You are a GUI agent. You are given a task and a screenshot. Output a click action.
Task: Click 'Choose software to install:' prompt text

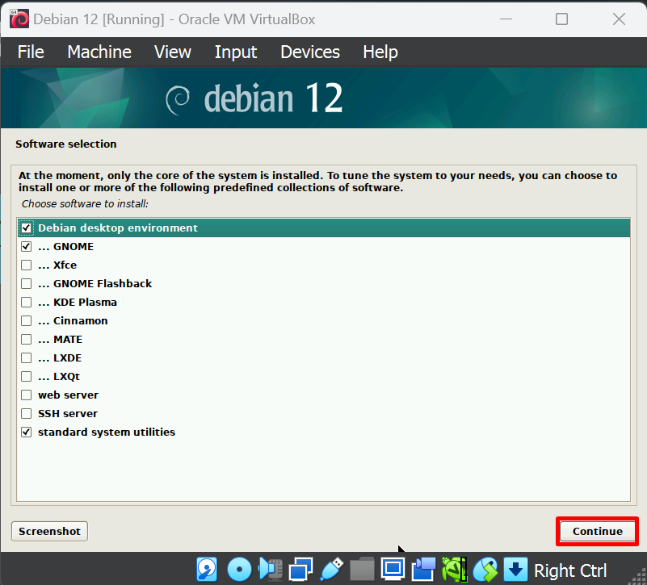point(85,203)
